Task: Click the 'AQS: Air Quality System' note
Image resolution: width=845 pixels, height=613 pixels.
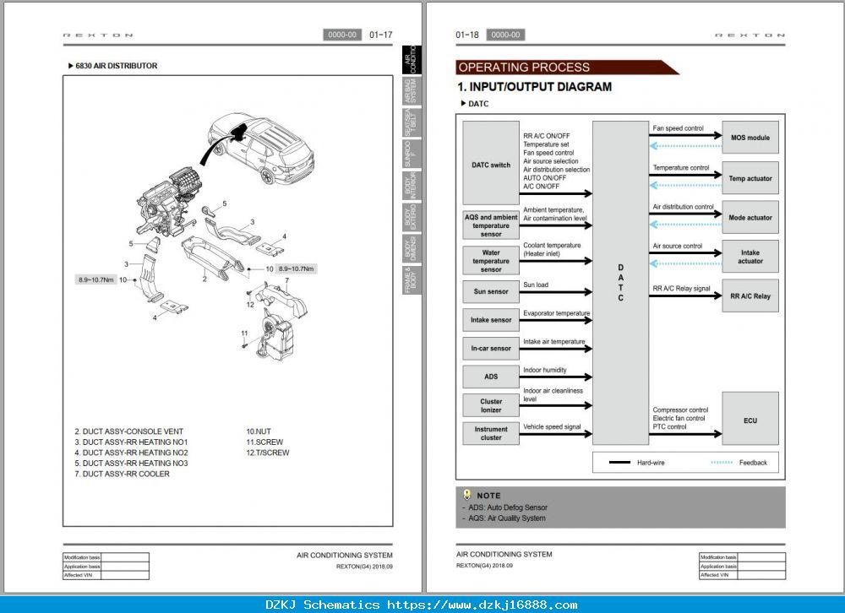Action: pos(506,518)
